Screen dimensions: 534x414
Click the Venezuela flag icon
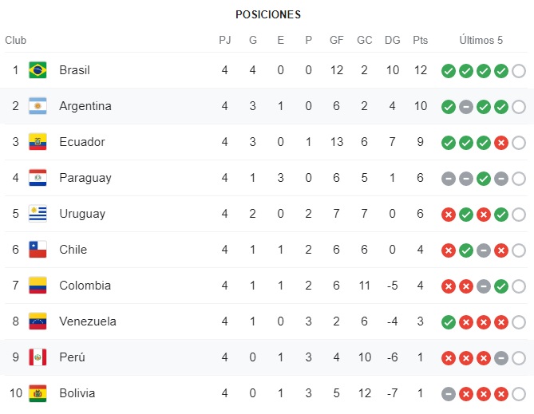tap(38, 321)
